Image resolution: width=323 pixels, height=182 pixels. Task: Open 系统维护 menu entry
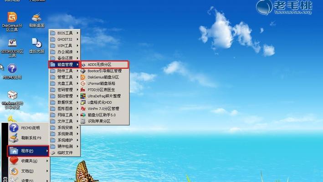[x=65, y=140]
